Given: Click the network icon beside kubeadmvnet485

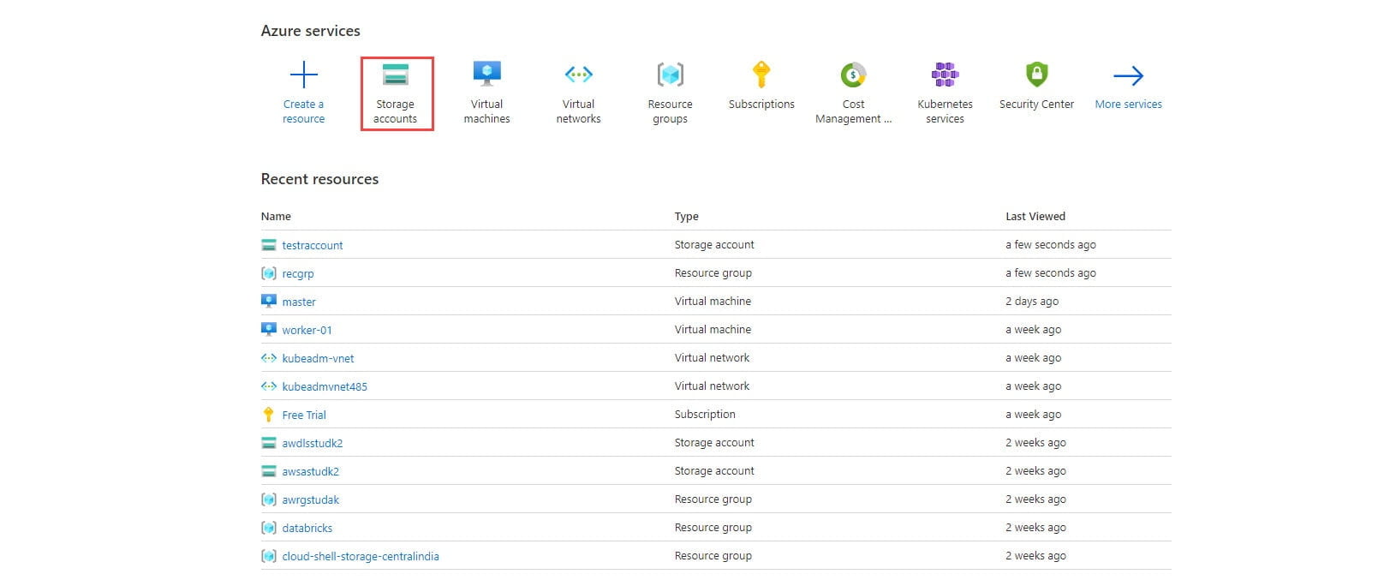Looking at the screenshot, I should point(269,386).
